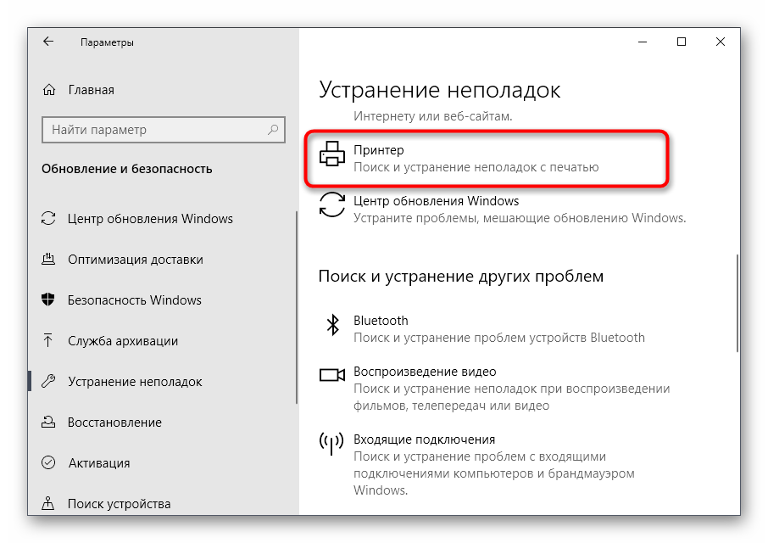768x543 pixels.
Task: Click the Windows Security shield icon
Action: (x=49, y=300)
